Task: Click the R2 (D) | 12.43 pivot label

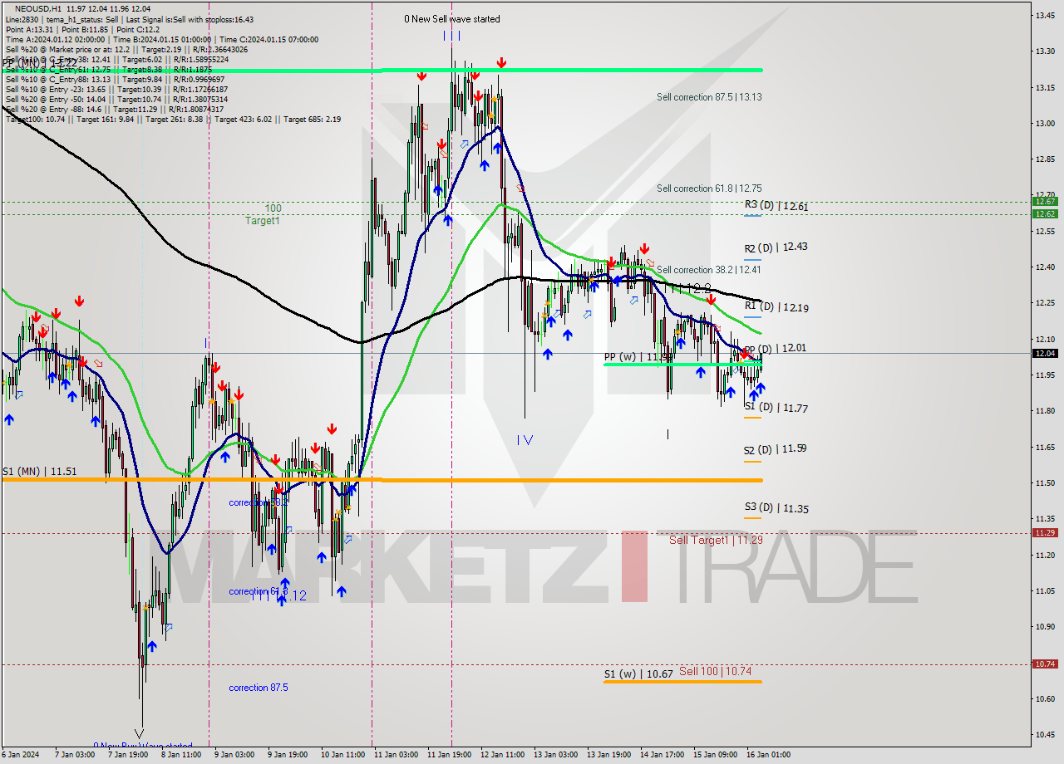Action: tap(776, 247)
